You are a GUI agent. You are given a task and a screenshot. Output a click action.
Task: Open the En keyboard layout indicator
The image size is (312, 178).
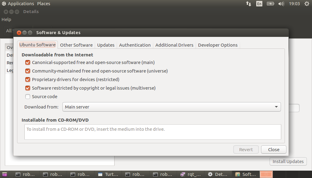pos(259,4)
